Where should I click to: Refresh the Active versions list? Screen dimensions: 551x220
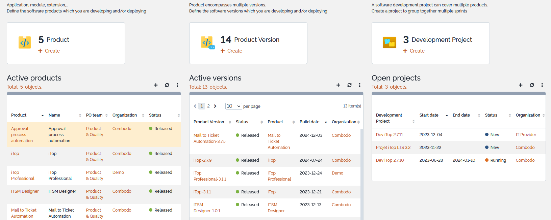pos(349,85)
